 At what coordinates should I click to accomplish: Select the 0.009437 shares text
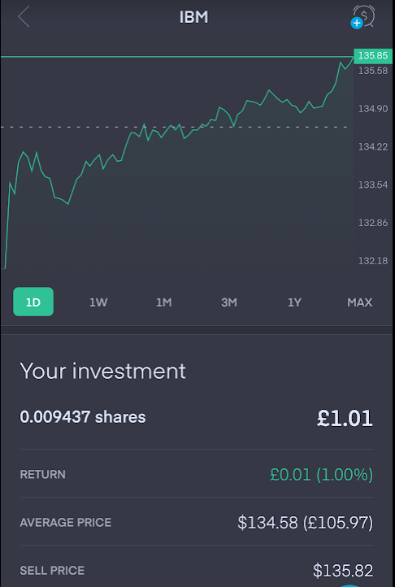[83, 417]
